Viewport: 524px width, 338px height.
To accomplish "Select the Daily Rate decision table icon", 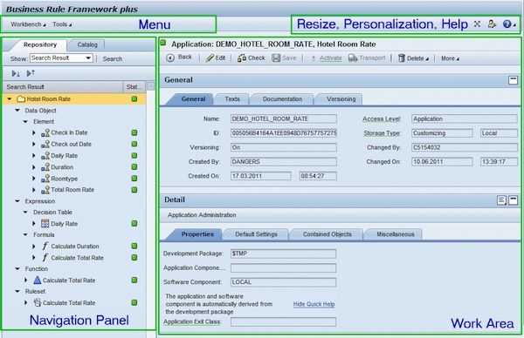I will tap(45, 223).
